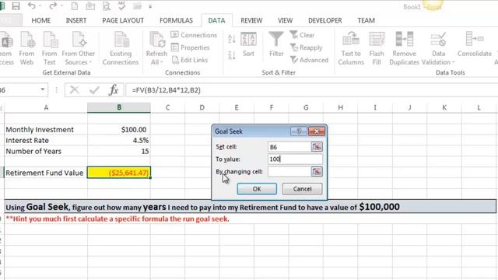Open Advanced filter options
498x280 pixels.
tap(309, 60)
